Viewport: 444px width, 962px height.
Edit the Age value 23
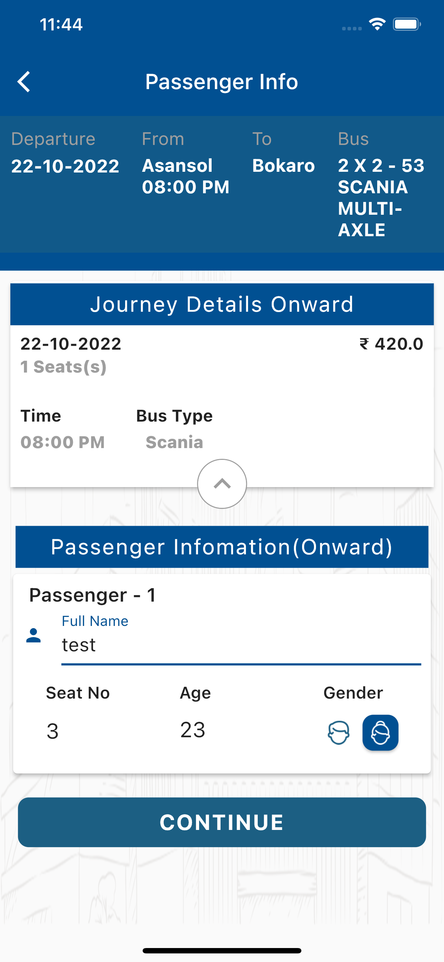(x=193, y=730)
